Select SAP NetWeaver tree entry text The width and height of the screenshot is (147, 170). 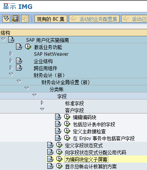[x=51, y=54]
